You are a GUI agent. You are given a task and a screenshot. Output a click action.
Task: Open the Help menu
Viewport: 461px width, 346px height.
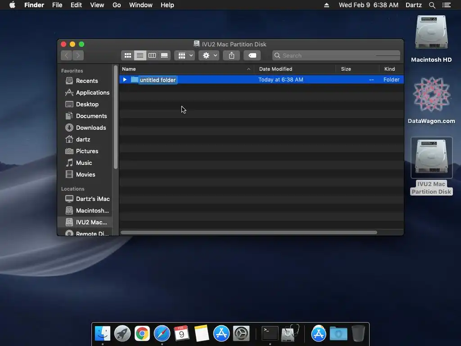click(x=167, y=5)
